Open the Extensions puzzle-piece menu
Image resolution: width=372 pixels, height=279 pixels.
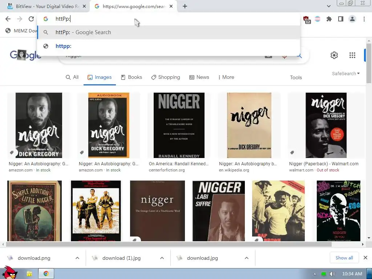click(x=329, y=19)
